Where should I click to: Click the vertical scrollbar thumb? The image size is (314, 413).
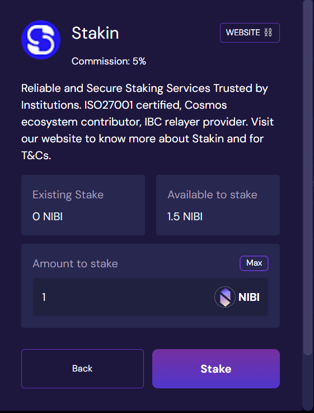coord(307,178)
